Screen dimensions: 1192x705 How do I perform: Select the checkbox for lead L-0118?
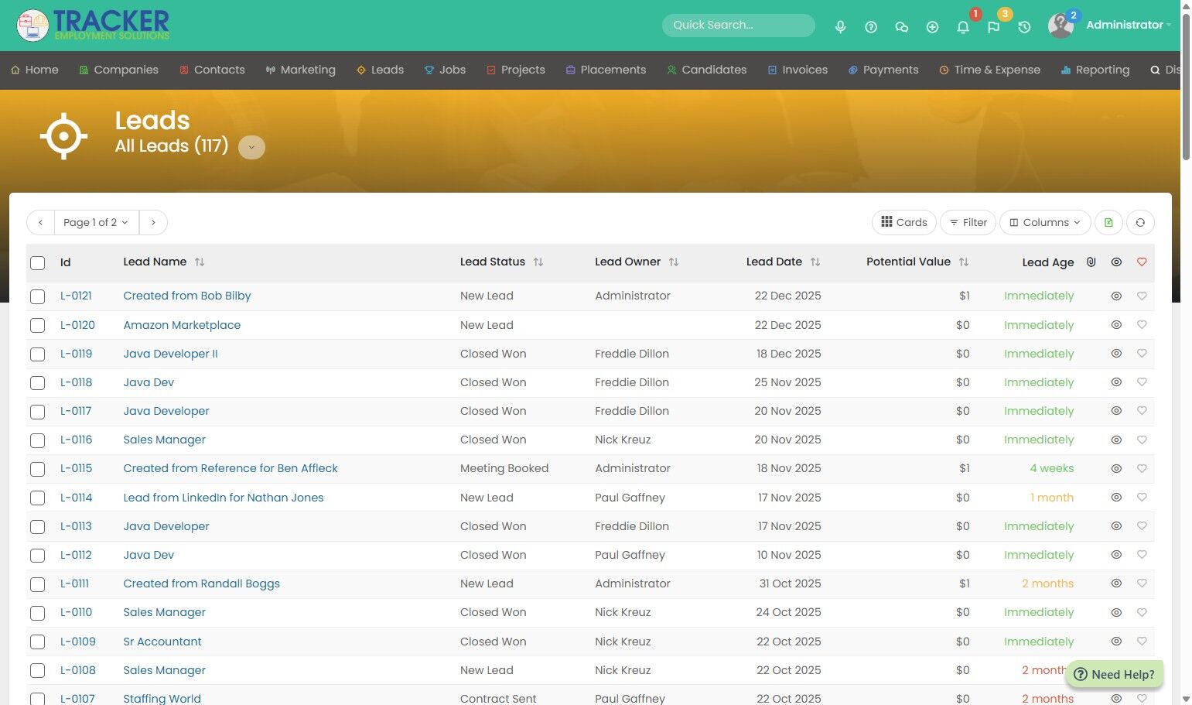point(37,383)
